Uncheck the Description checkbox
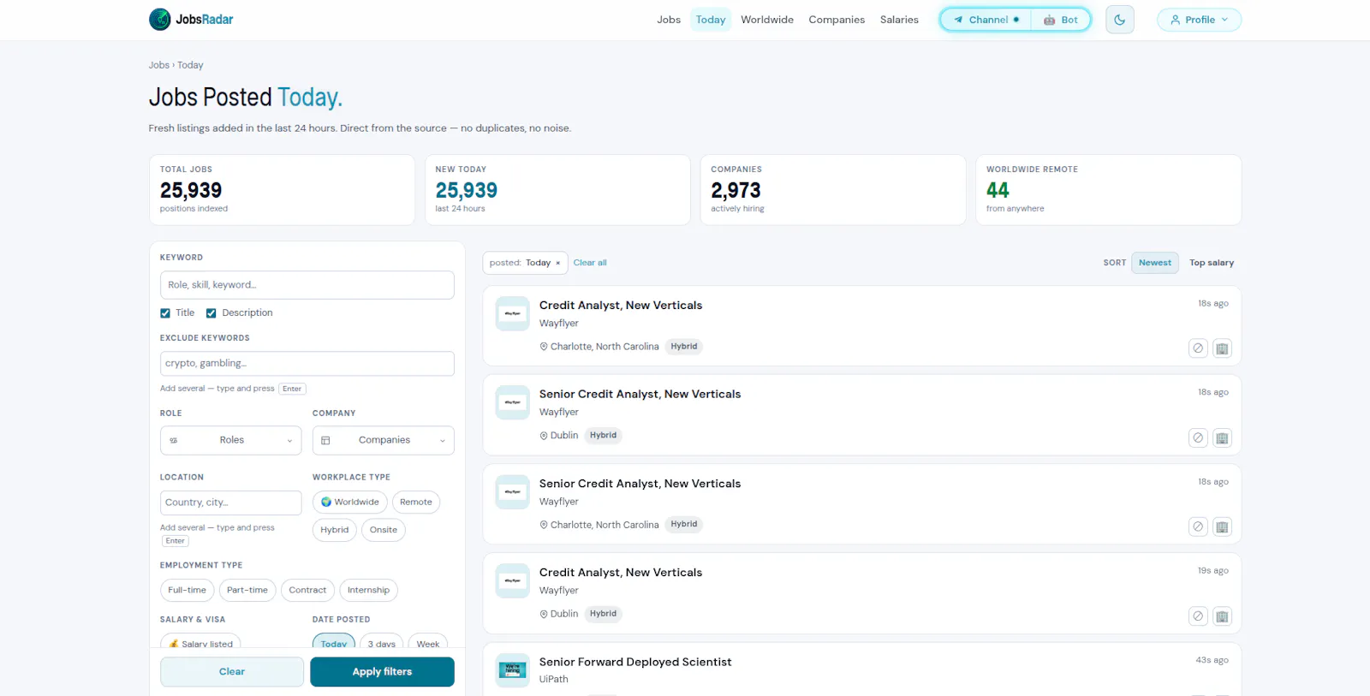Viewport: 1370px width, 696px height. (x=211, y=313)
